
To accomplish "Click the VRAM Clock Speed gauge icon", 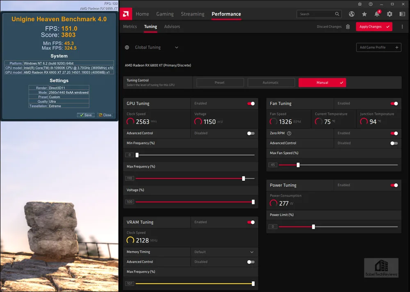I will [130, 240].
